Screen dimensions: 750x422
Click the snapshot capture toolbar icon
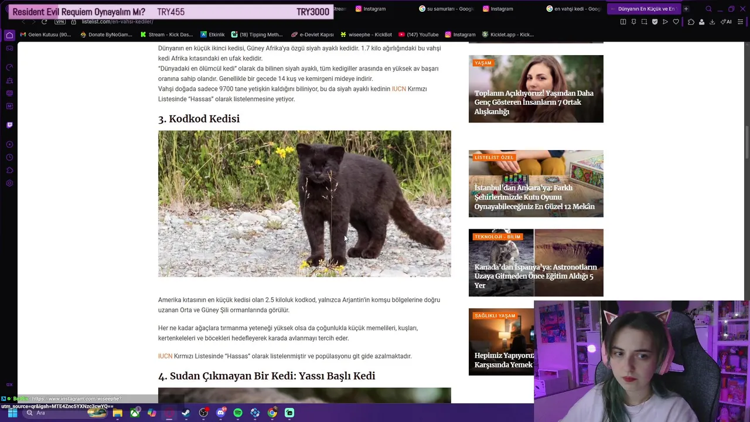[644, 22]
